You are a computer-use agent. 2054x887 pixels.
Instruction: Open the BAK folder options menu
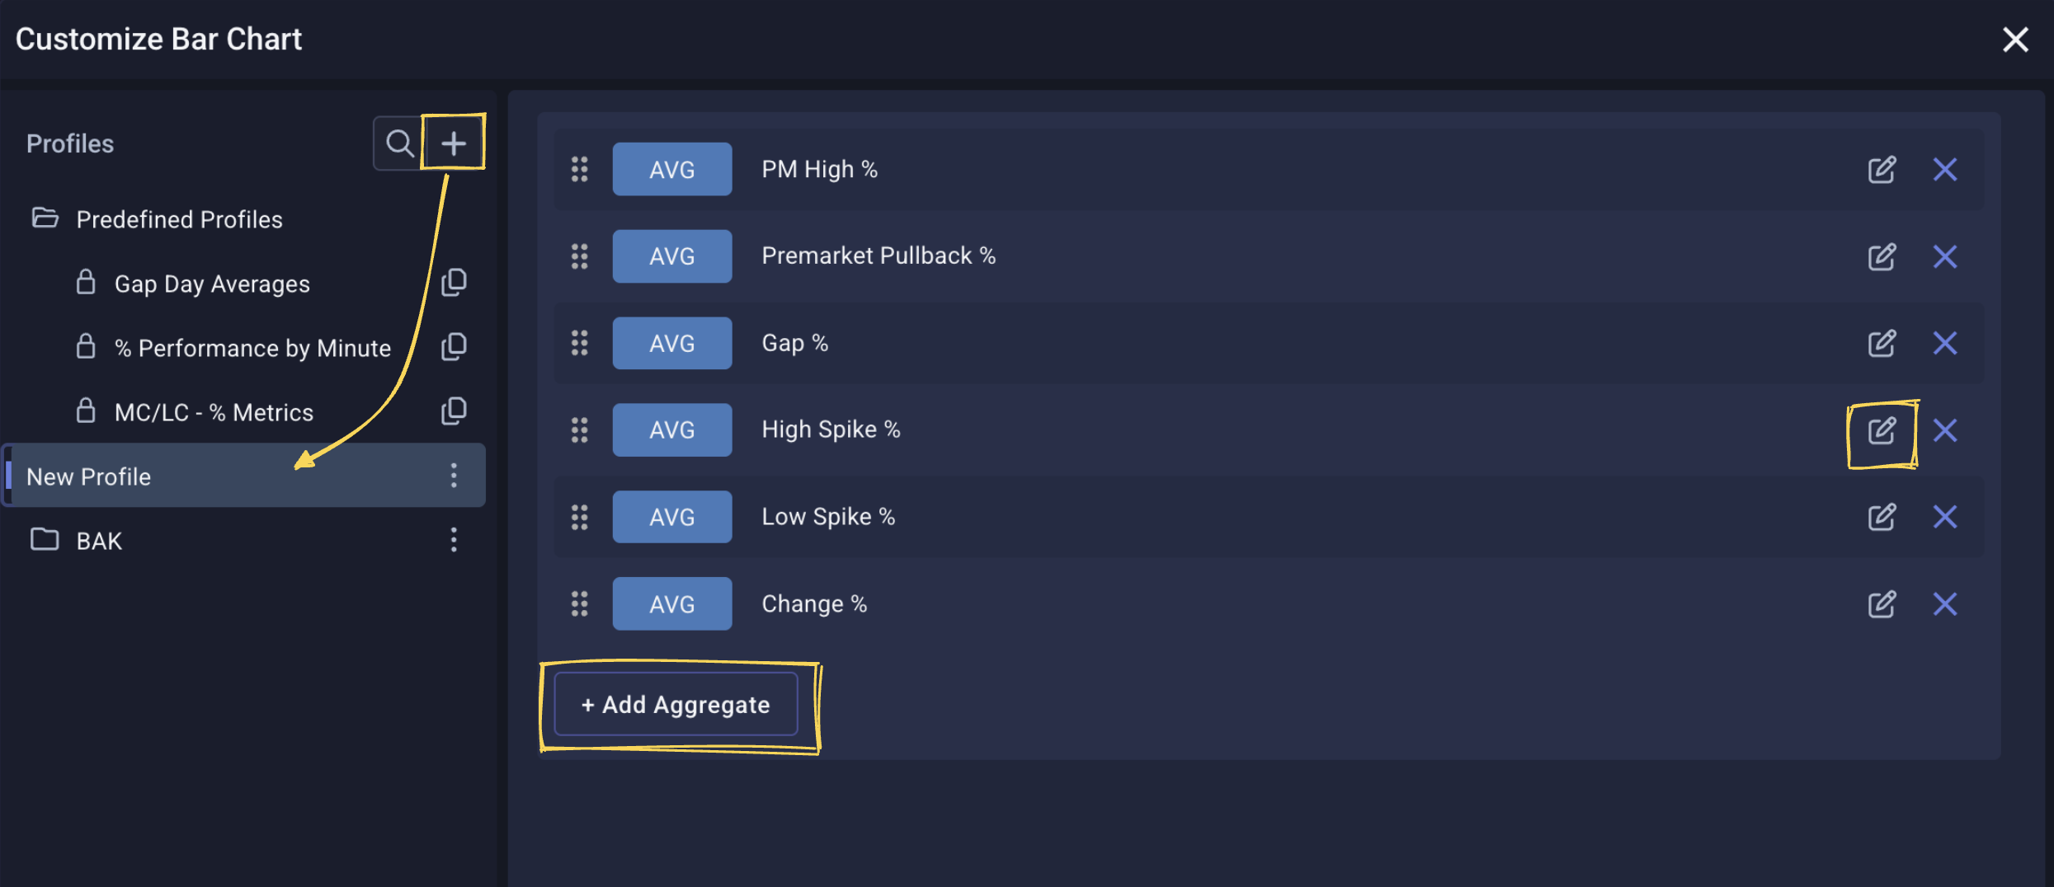click(454, 540)
